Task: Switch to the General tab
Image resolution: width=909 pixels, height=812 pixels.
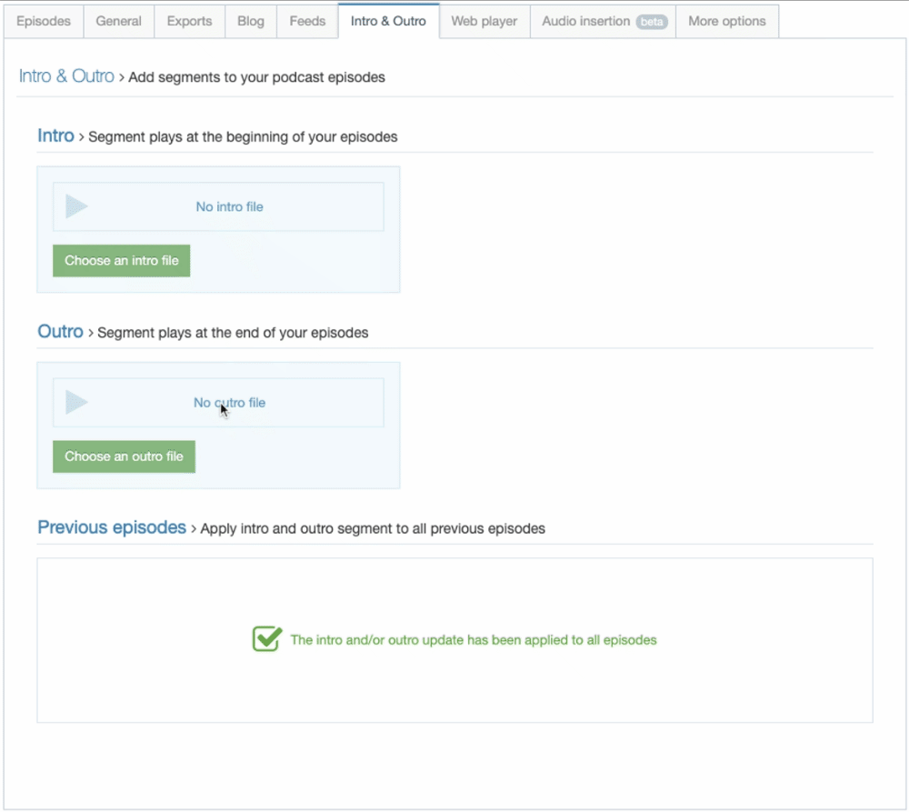Action: coord(119,22)
